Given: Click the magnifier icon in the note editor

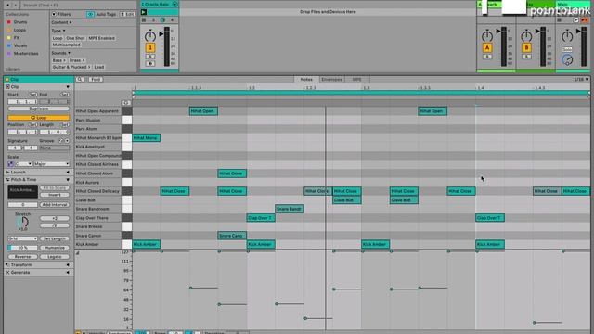Looking at the screenshot, I should point(80,80).
